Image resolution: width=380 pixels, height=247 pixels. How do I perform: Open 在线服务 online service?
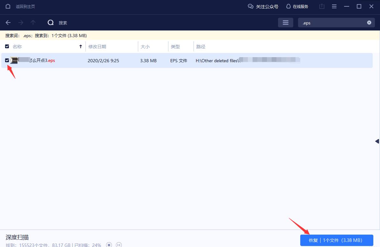pos(297,7)
